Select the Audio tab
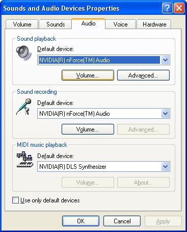 point(88,23)
